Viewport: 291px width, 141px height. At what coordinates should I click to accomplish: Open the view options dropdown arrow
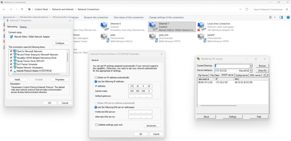[275, 17]
